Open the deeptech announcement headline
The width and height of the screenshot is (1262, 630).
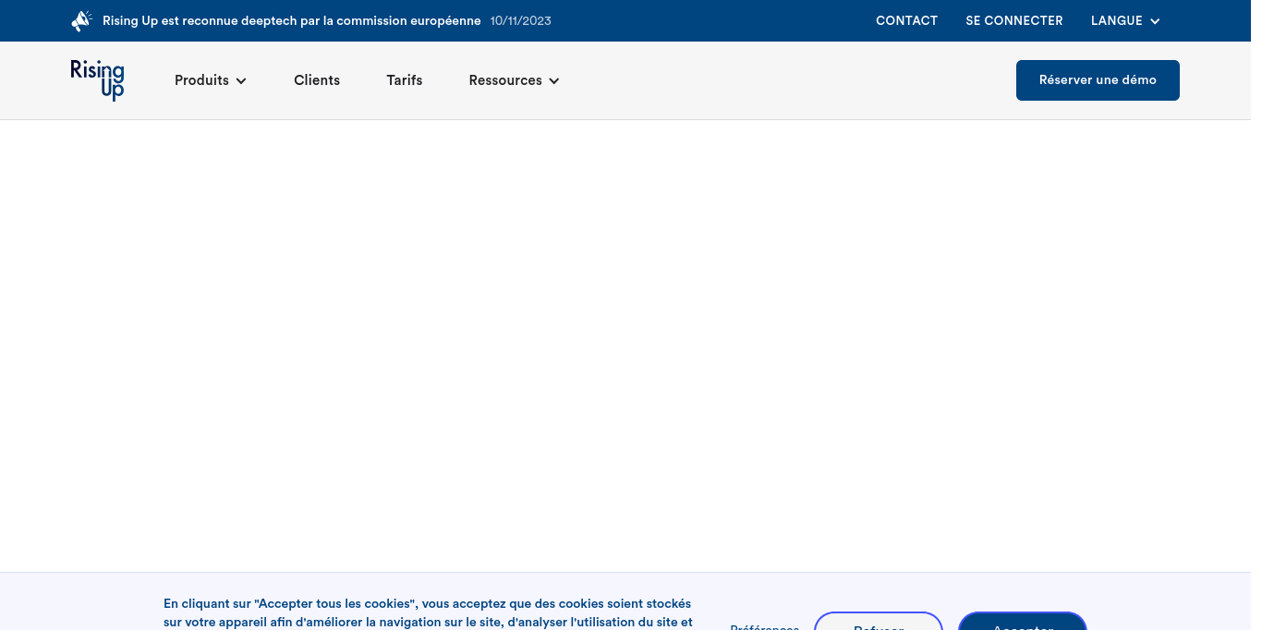coord(291,20)
